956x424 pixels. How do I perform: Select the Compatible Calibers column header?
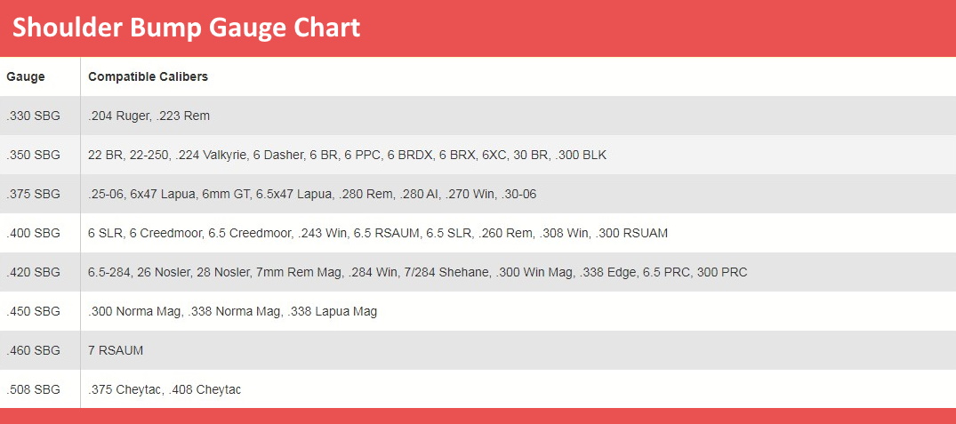coord(149,76)
